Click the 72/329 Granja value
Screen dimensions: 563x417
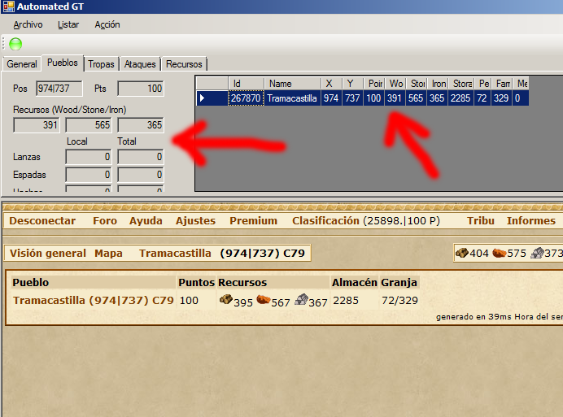pyautogui.click(x=399, y=300)
